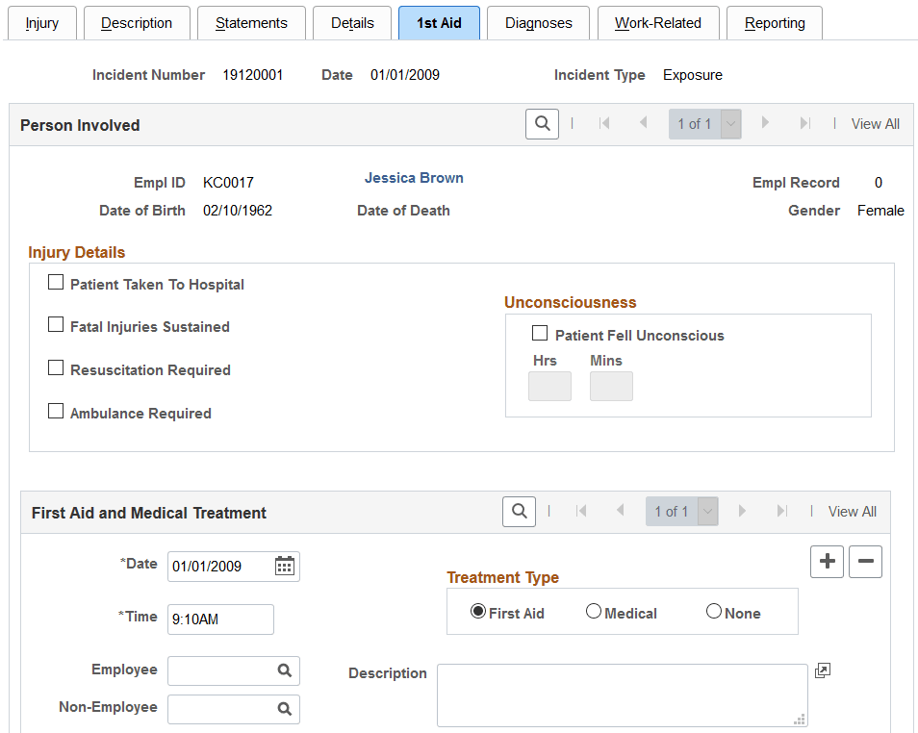Tick Patient Fell Unconscious checkbox
This screenshot has width=918, height=733.
tap(540, 334)
